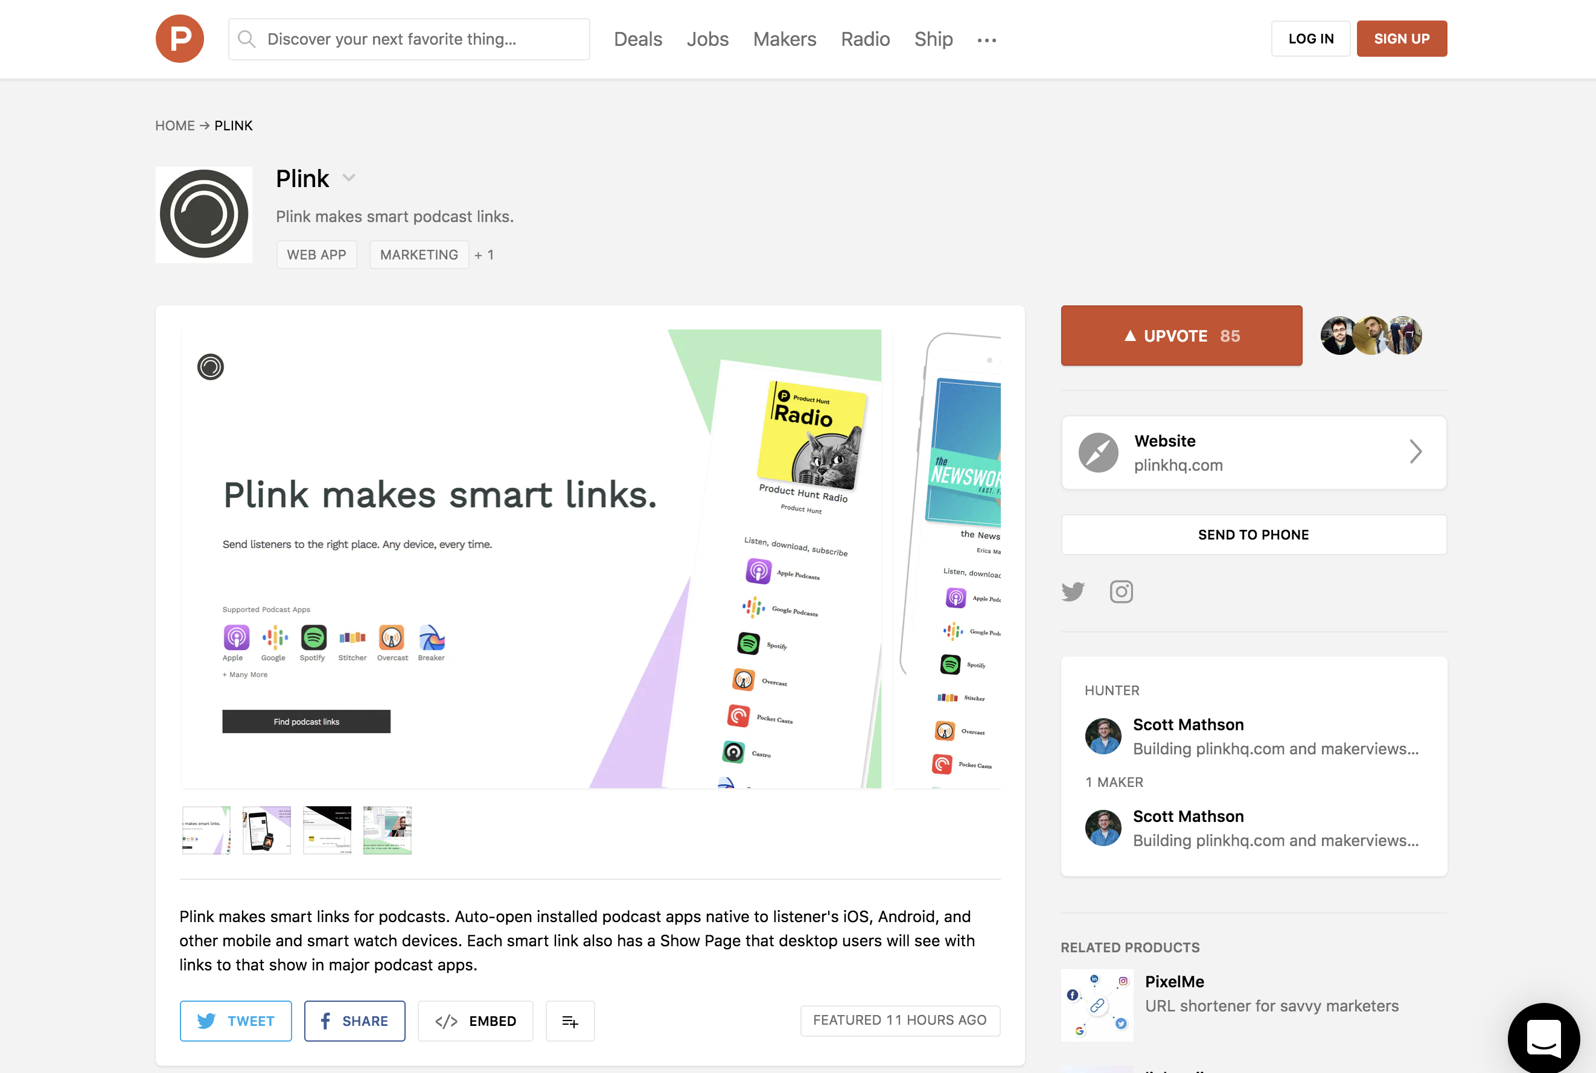1596x1073 pixels.
Task: Open Plink's Instagram profile icon
Action: point(1121,591)
